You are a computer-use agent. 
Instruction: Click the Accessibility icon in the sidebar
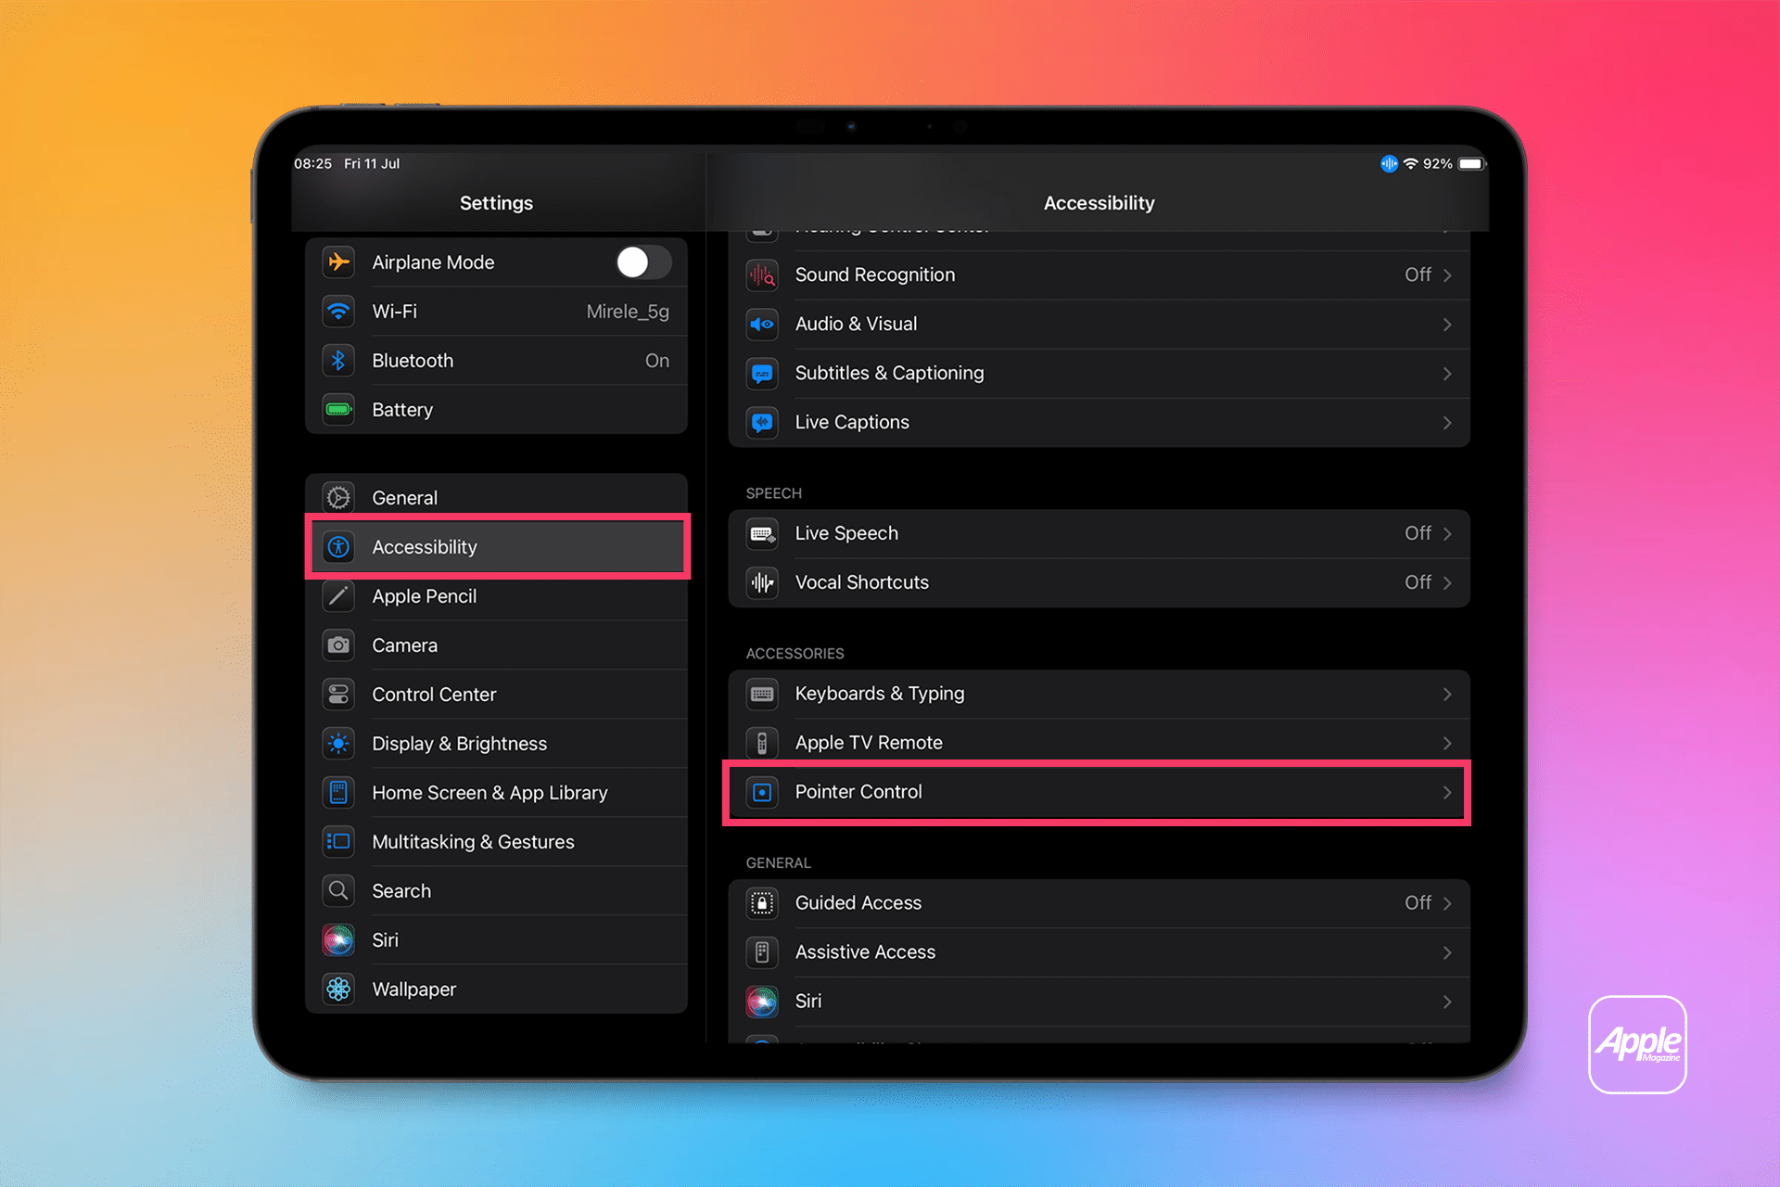(x=338, y=547)
